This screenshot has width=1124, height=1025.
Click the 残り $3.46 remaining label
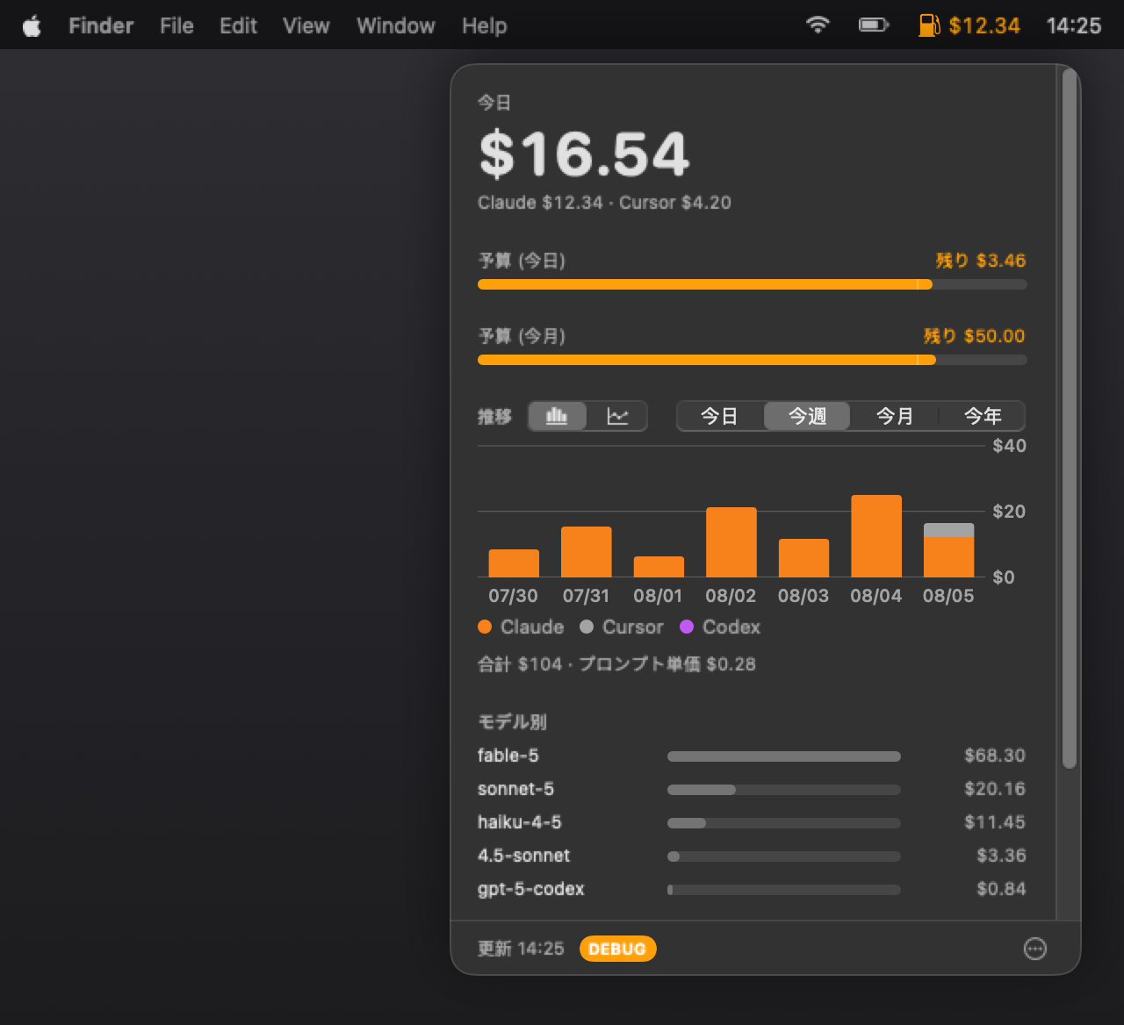click(981, 261)
